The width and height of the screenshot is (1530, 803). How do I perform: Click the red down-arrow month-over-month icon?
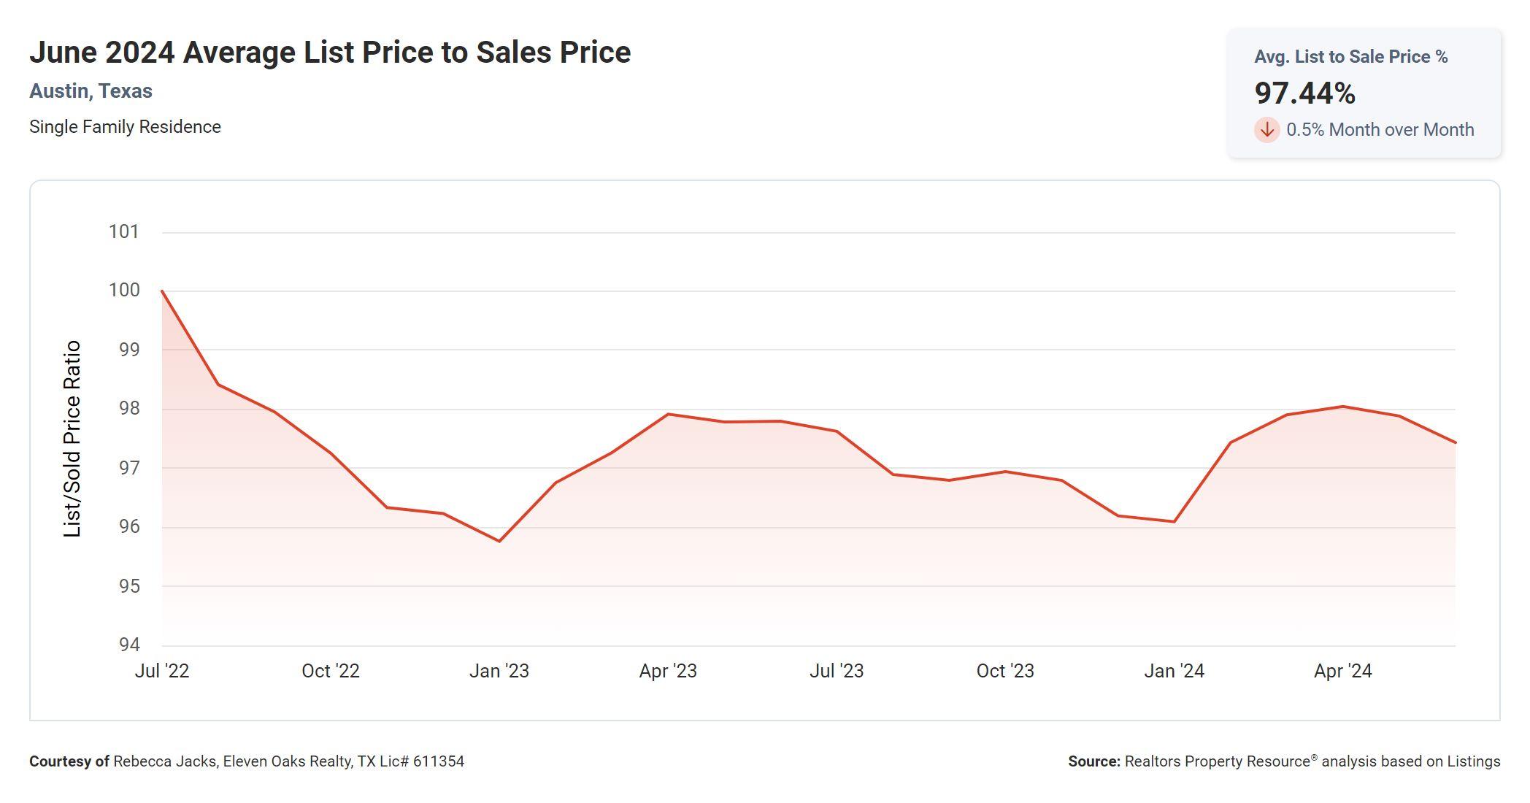[x=1267, y=130]
